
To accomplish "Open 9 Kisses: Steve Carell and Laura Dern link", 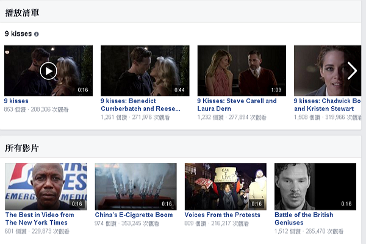I will tap(237, 105).
